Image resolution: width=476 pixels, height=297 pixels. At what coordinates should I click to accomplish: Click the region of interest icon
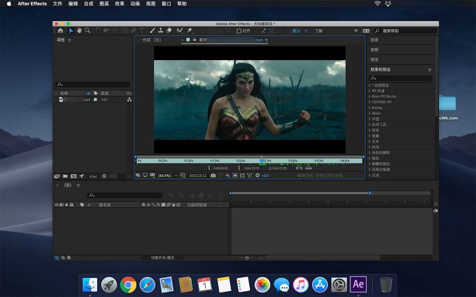click(235, 176)
